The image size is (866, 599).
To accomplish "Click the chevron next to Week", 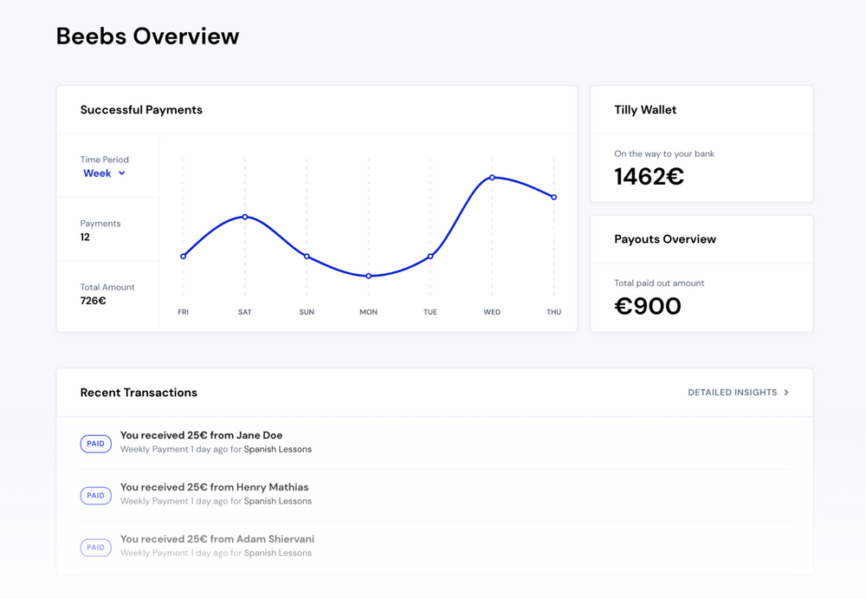I will [122, 173].
